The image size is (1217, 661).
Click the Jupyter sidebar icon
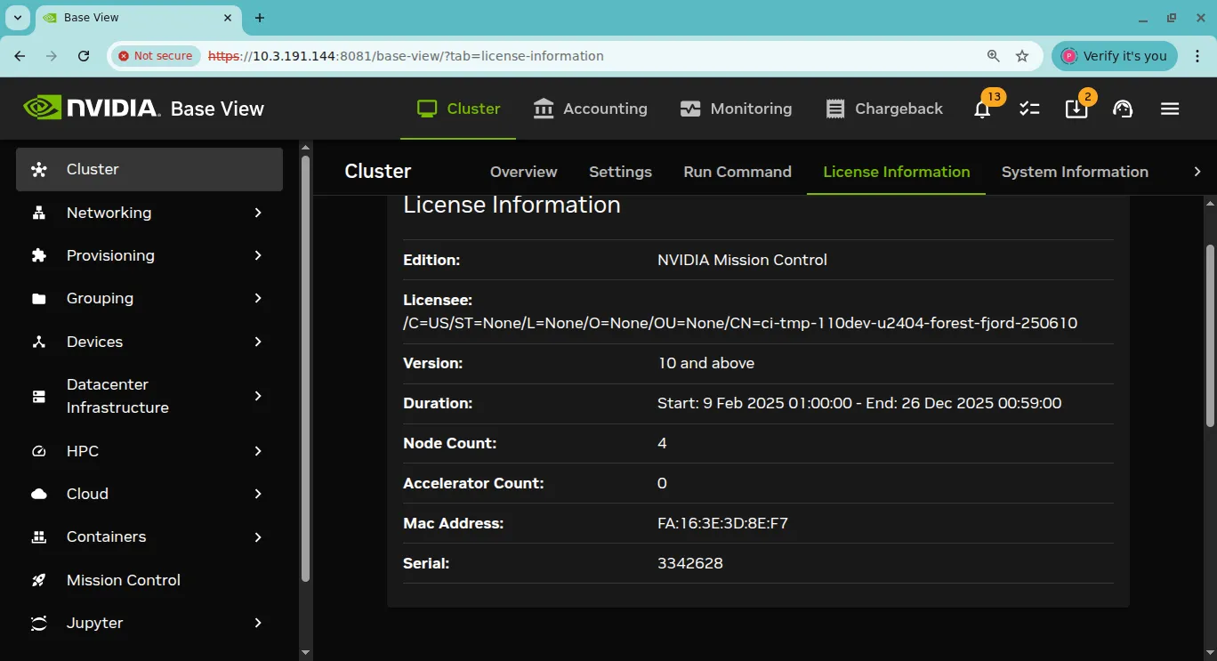39,623
